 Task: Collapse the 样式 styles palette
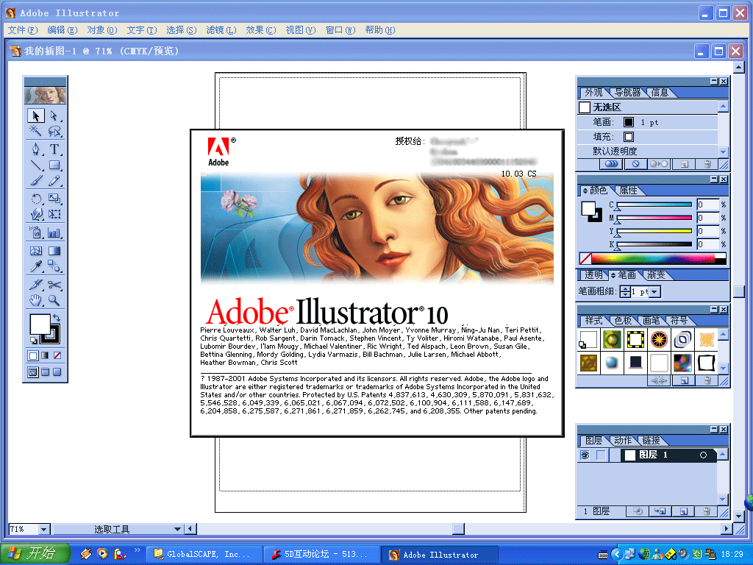714,310
